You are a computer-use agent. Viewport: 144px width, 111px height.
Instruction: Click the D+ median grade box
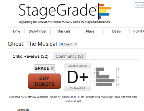coord(77,77)
